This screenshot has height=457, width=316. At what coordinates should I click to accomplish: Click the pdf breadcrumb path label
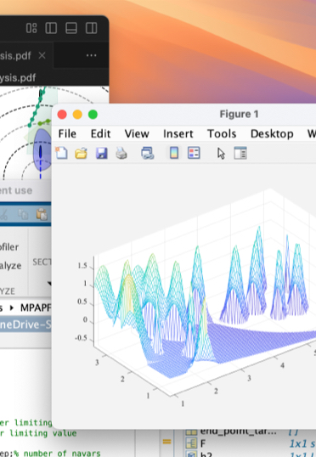pos(18,78)
